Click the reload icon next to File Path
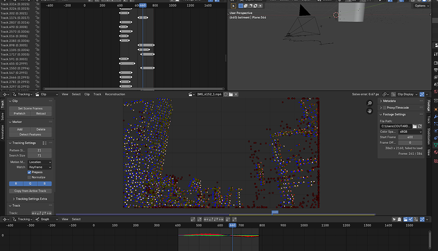 point(420,126)
